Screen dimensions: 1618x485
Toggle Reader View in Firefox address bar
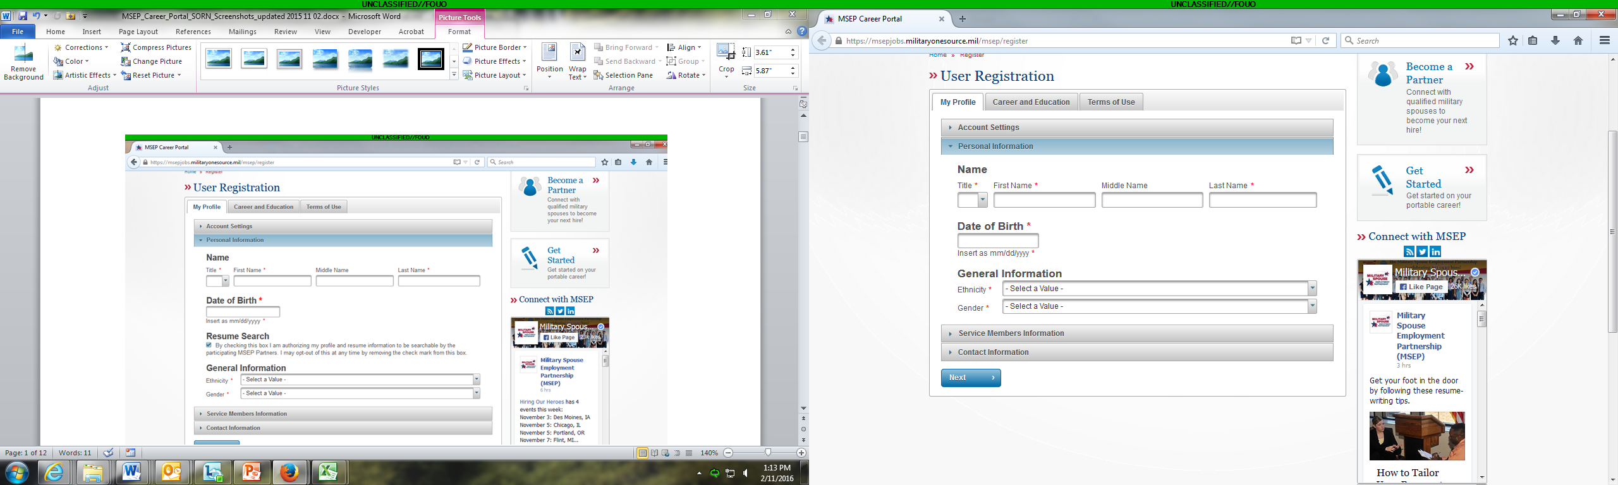[x=1296, y=40]
